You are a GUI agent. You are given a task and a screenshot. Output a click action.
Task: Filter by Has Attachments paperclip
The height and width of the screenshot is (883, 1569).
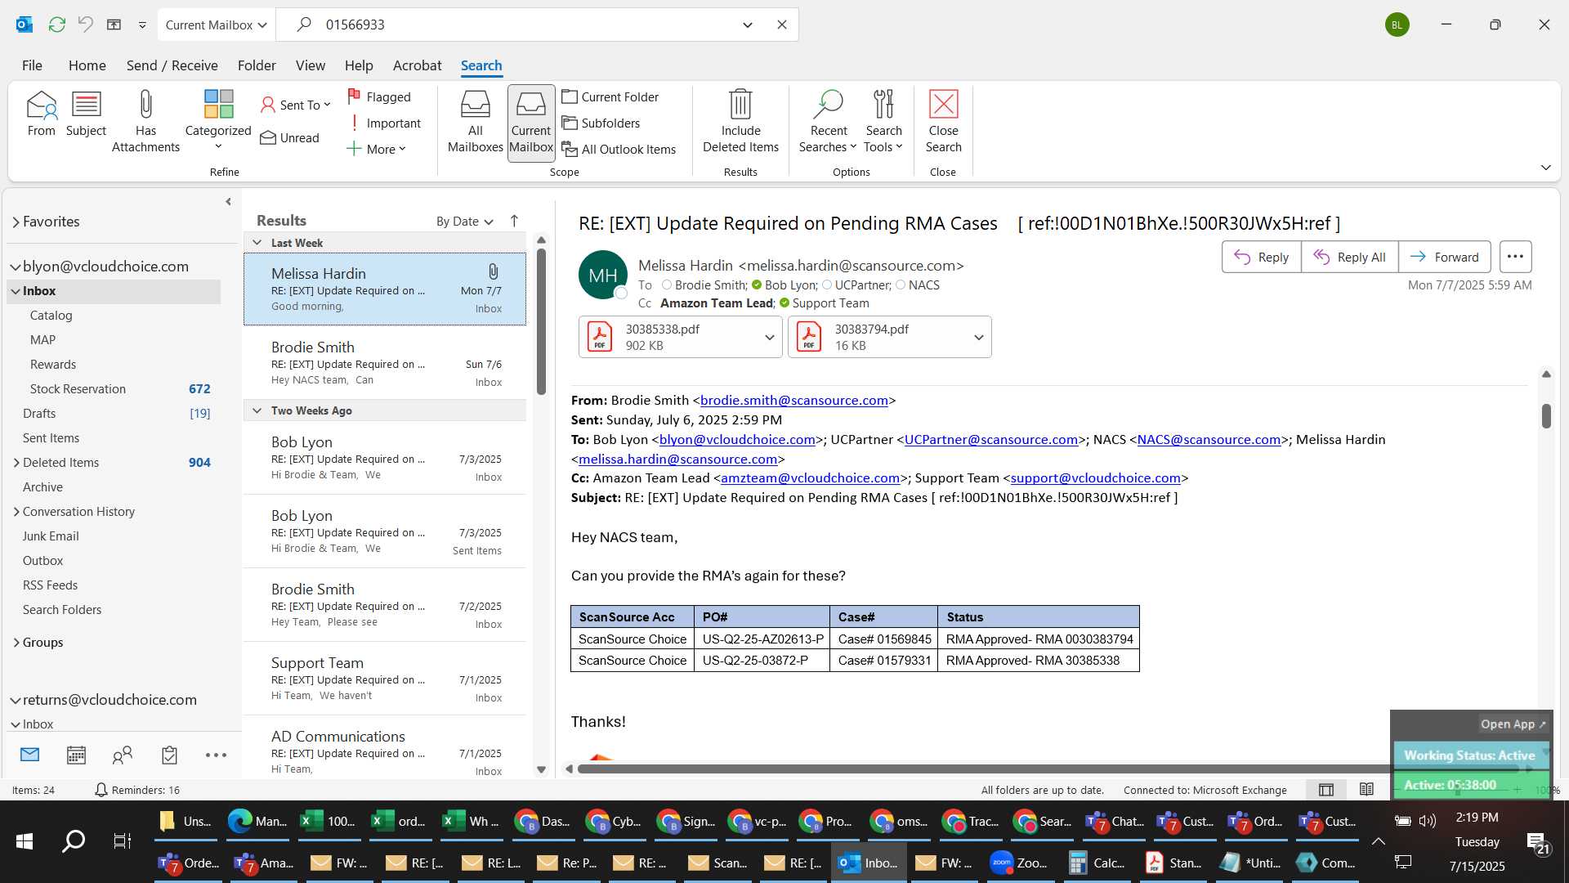[x=145, y=121]
